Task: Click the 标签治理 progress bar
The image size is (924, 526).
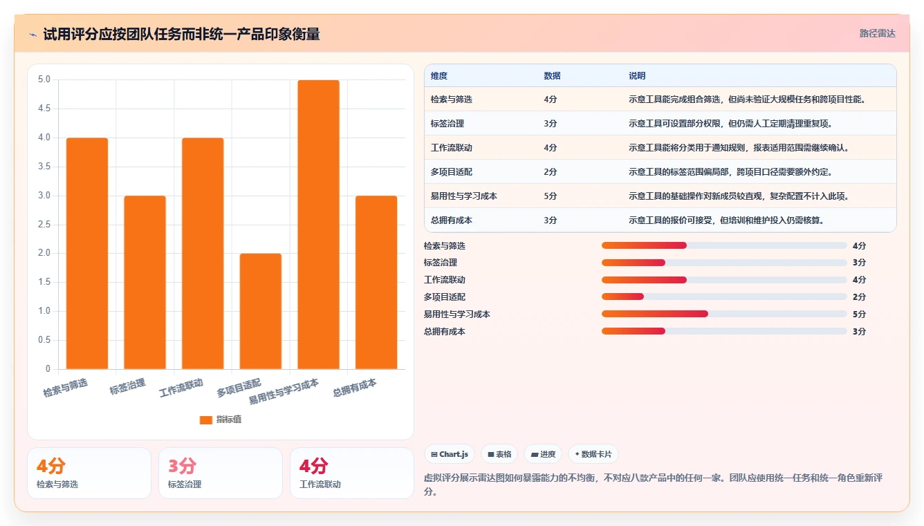Action: (724, 263)
